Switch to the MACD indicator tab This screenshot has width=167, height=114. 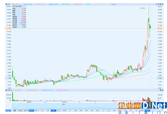pyautogui.click(x=37, y=111)
